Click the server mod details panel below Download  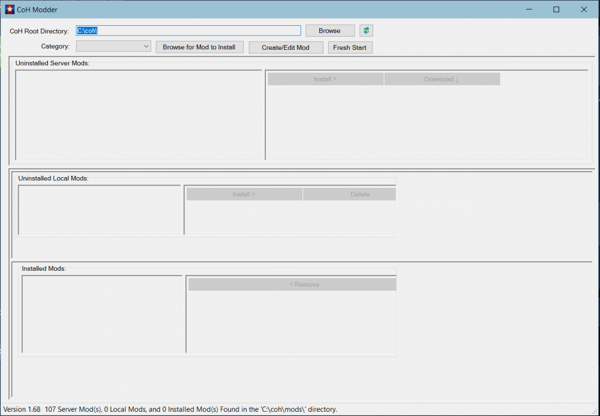click(426, 122)
